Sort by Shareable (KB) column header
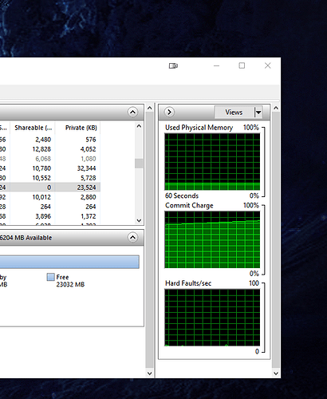 point(33,128)
